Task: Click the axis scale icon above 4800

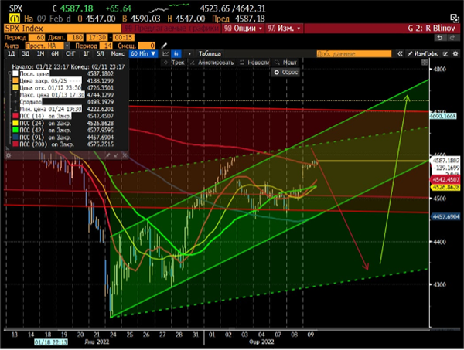Action: 425,62
